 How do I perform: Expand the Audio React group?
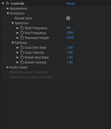(x=8, y=67)
